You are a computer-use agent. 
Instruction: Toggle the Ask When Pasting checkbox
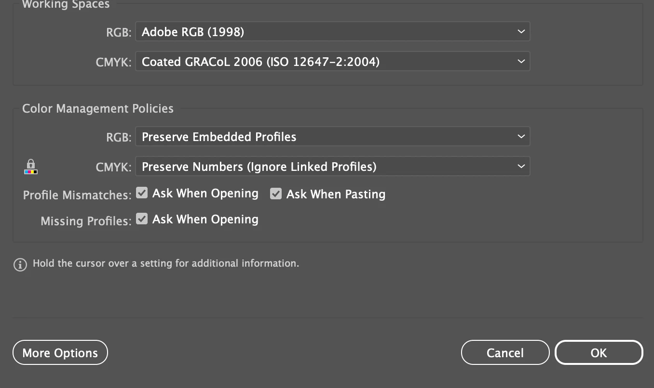click(276, 194)
